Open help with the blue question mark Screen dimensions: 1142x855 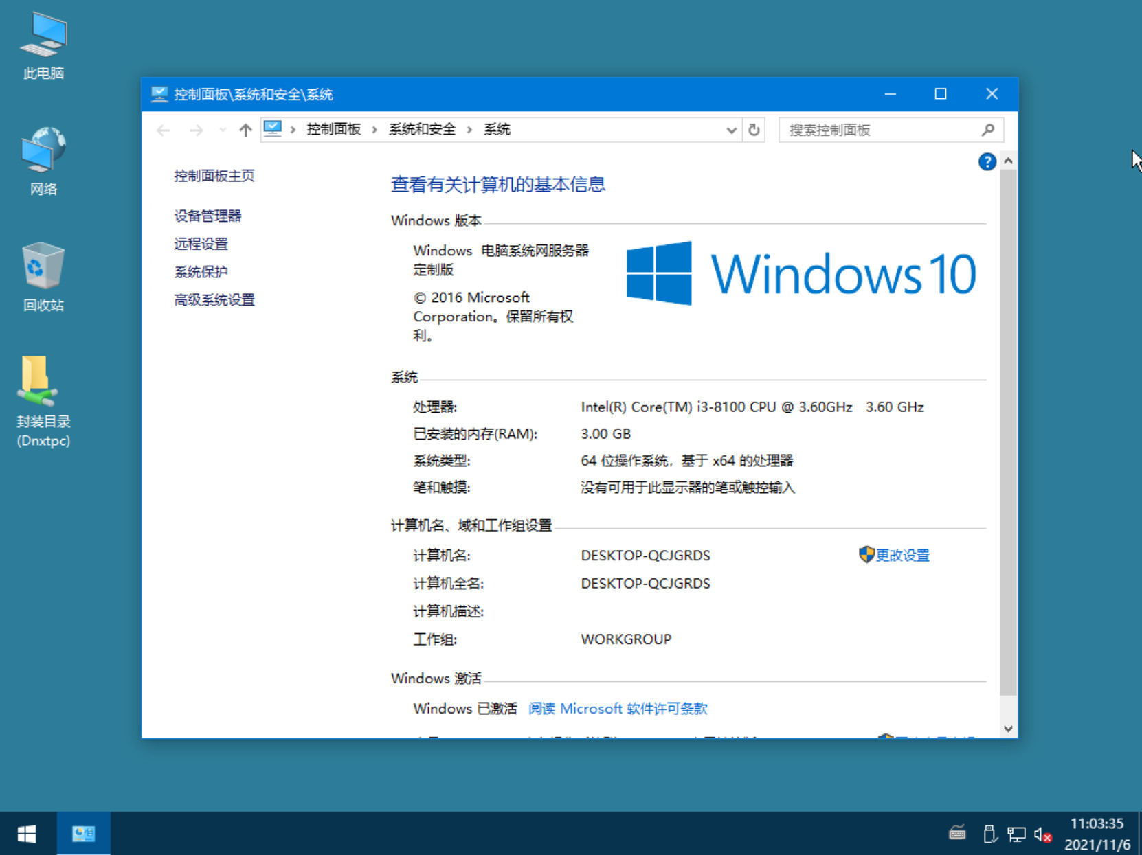coord(987,162)
